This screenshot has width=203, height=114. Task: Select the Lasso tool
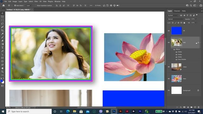[x=2, y=23]
